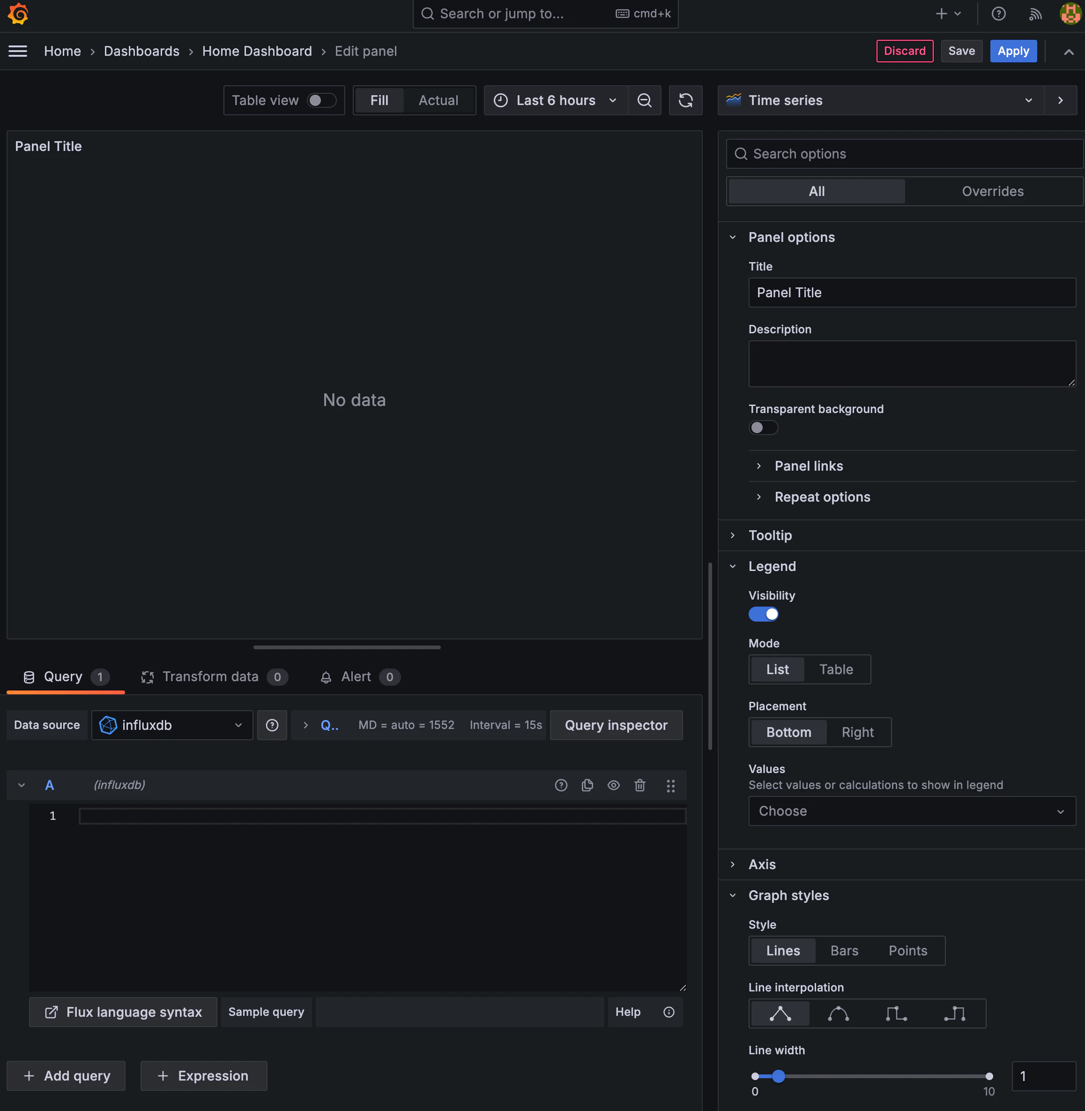Viewport: 1085px width, 1111px height.
Task: Open the news feed RSS icon
Action: click(x=1035, y=14)
